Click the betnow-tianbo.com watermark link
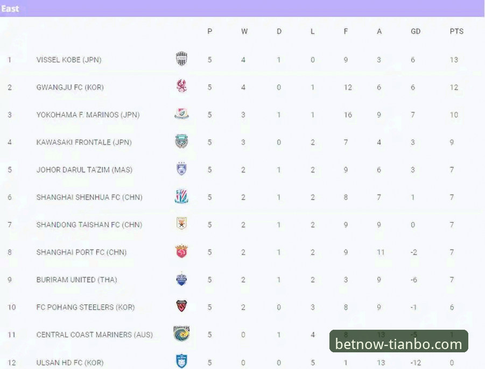 point(399,344)
